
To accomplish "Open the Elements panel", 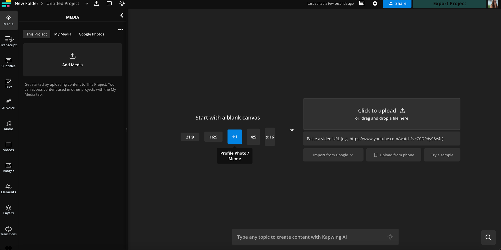I will click(9, 189).
